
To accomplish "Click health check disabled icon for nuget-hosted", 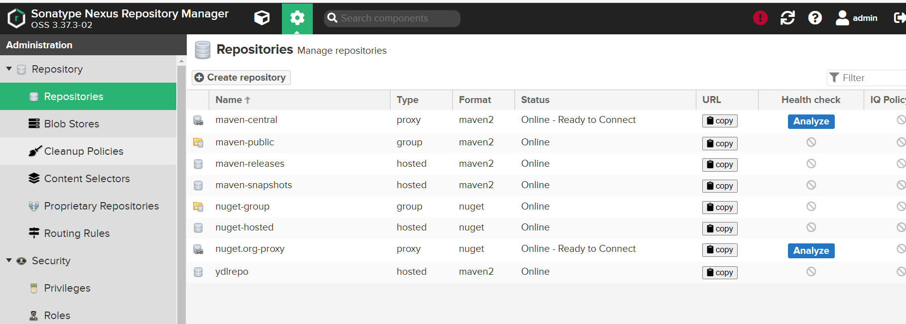I will (811, 227).
